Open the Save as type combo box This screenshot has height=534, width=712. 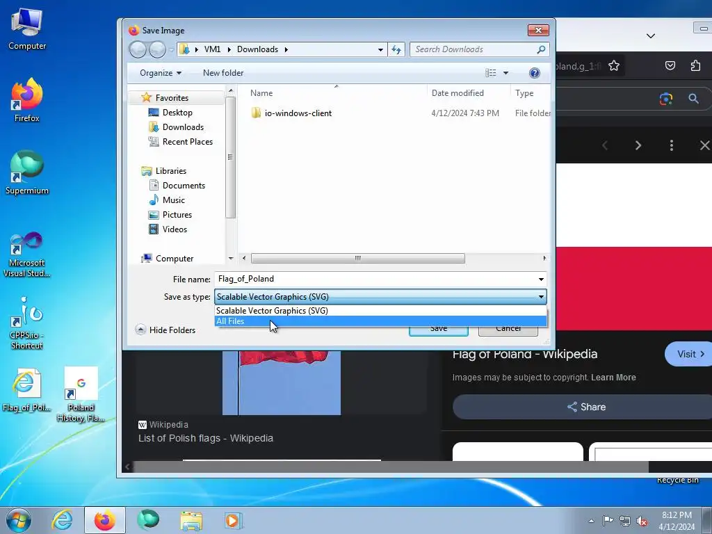pyautogui.click(x=380, y=296)
